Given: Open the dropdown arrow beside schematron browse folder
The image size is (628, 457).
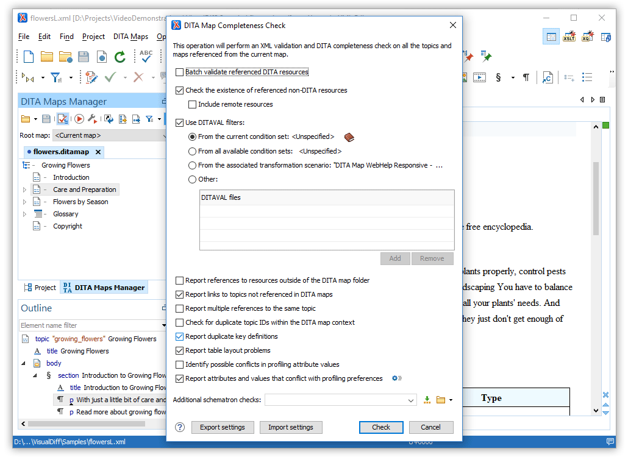Looking at the screenshot, I should (x=451, y=400).
